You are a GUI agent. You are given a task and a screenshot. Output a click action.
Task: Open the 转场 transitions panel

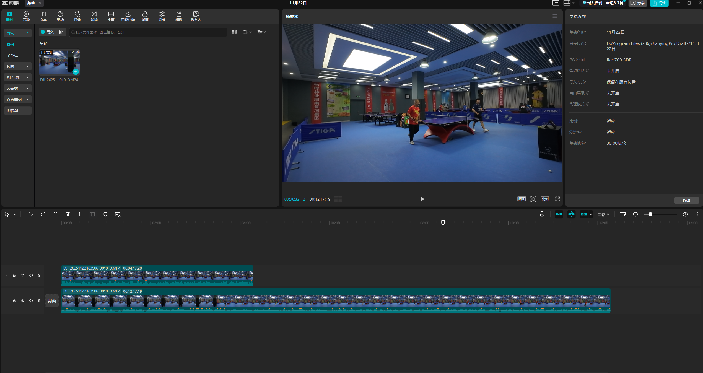pyautogui.click(x=94, y=16)
